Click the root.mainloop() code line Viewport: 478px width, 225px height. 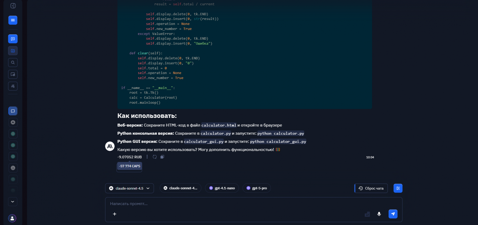pos(145,103)
